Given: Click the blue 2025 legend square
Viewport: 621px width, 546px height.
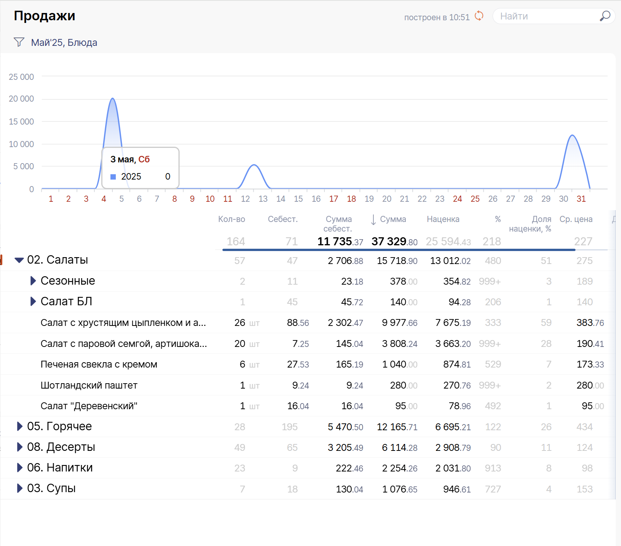Looking at the screenshot, I should (x=113, y=177).
